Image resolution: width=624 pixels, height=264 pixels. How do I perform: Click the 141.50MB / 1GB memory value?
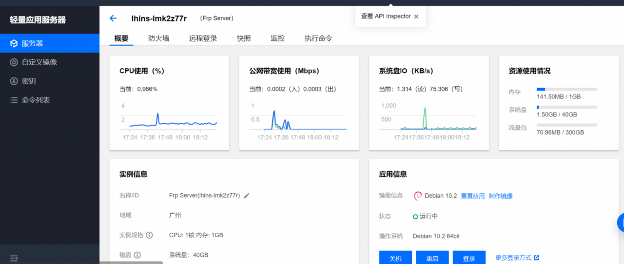click(559, 97)
